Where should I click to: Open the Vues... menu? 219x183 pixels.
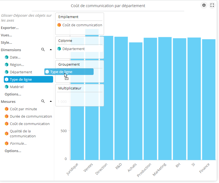tap(7, 35)
